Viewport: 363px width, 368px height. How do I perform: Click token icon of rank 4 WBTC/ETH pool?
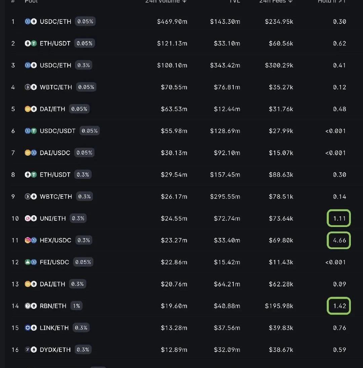[31, 87]
